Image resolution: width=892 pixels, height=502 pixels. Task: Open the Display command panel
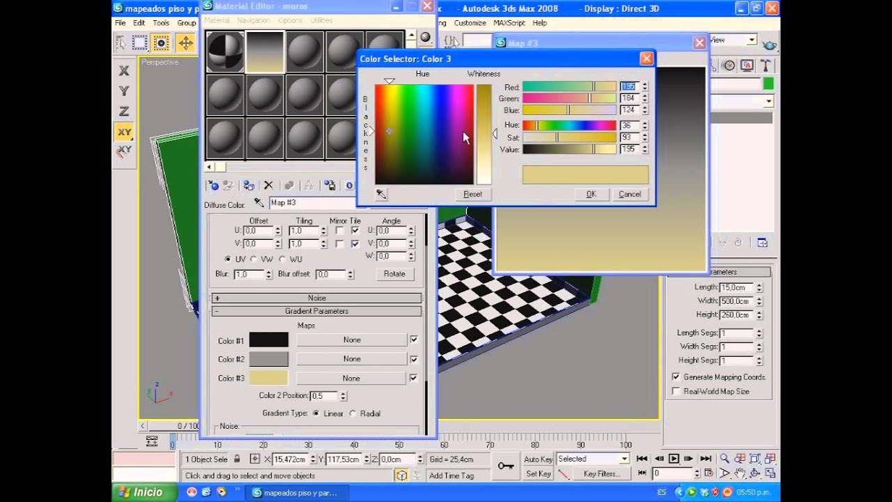pyautogui.click(x=747, y=66)
